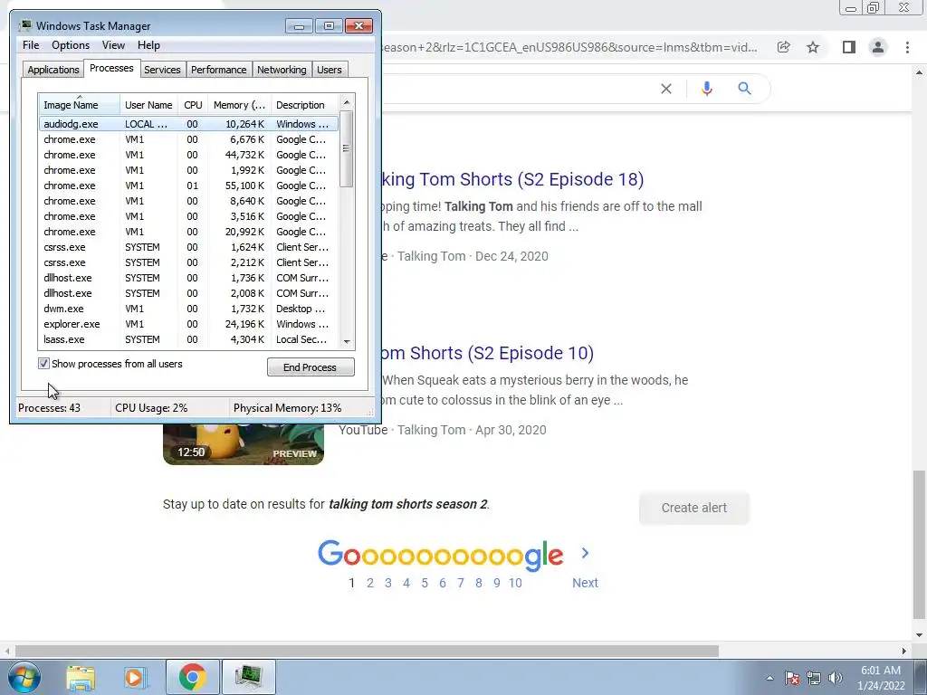Clear the Google search box with X
The height and width of the screenshot is (695, 927).
(666, 89)
